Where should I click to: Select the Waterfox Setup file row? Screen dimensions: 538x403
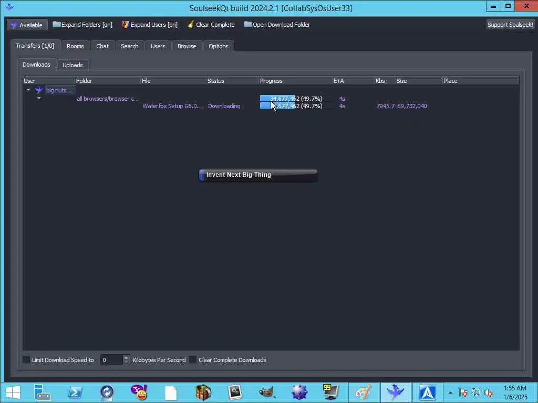click(x=173, y=106)
